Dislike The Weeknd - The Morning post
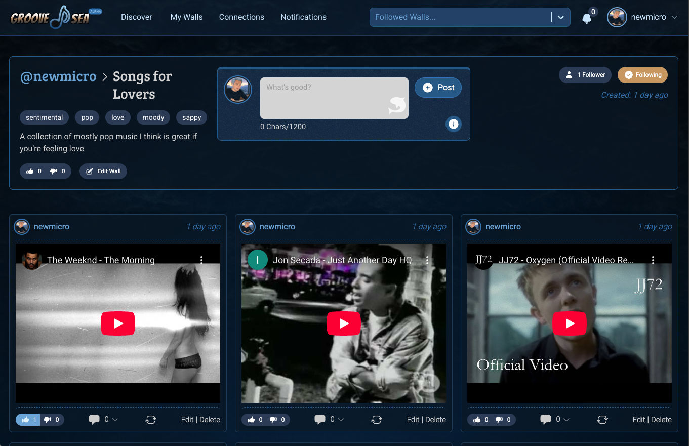Image resolution: width=689 pixels, height=446 pixels. click(x=52, y=420)
